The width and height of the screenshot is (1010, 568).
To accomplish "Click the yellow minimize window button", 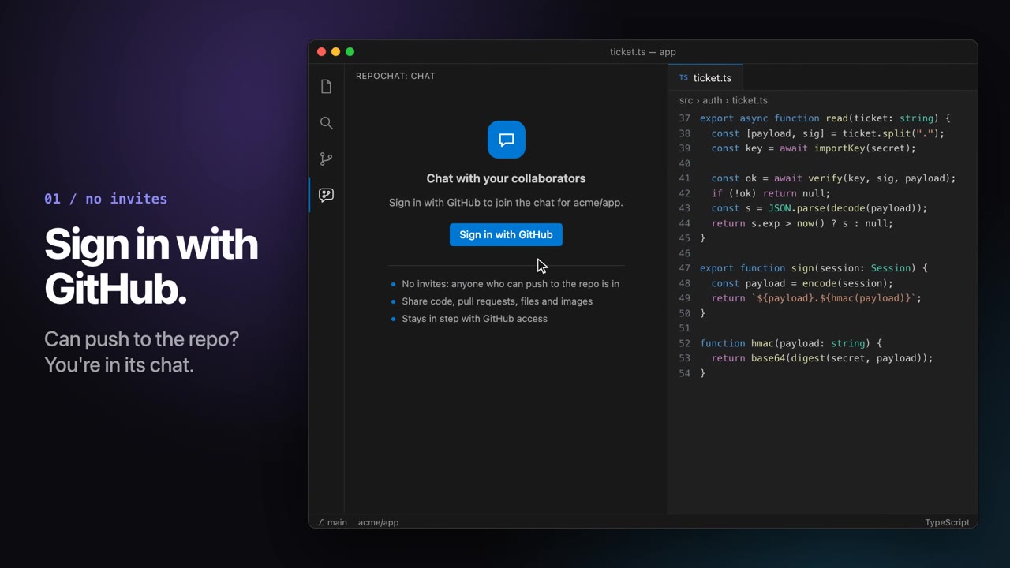I will click(335, 52).
